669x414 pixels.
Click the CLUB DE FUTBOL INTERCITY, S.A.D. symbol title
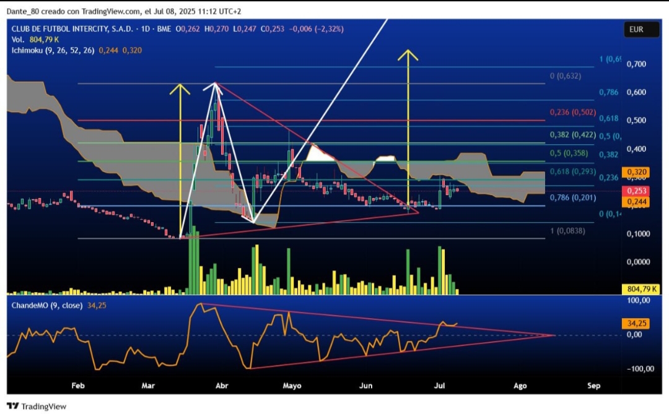tap(72, 29)
